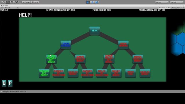185x104 pixels.
Task: Click the red OPEN MELEE node
Action: pyautogui.click(x=123, y=45)
